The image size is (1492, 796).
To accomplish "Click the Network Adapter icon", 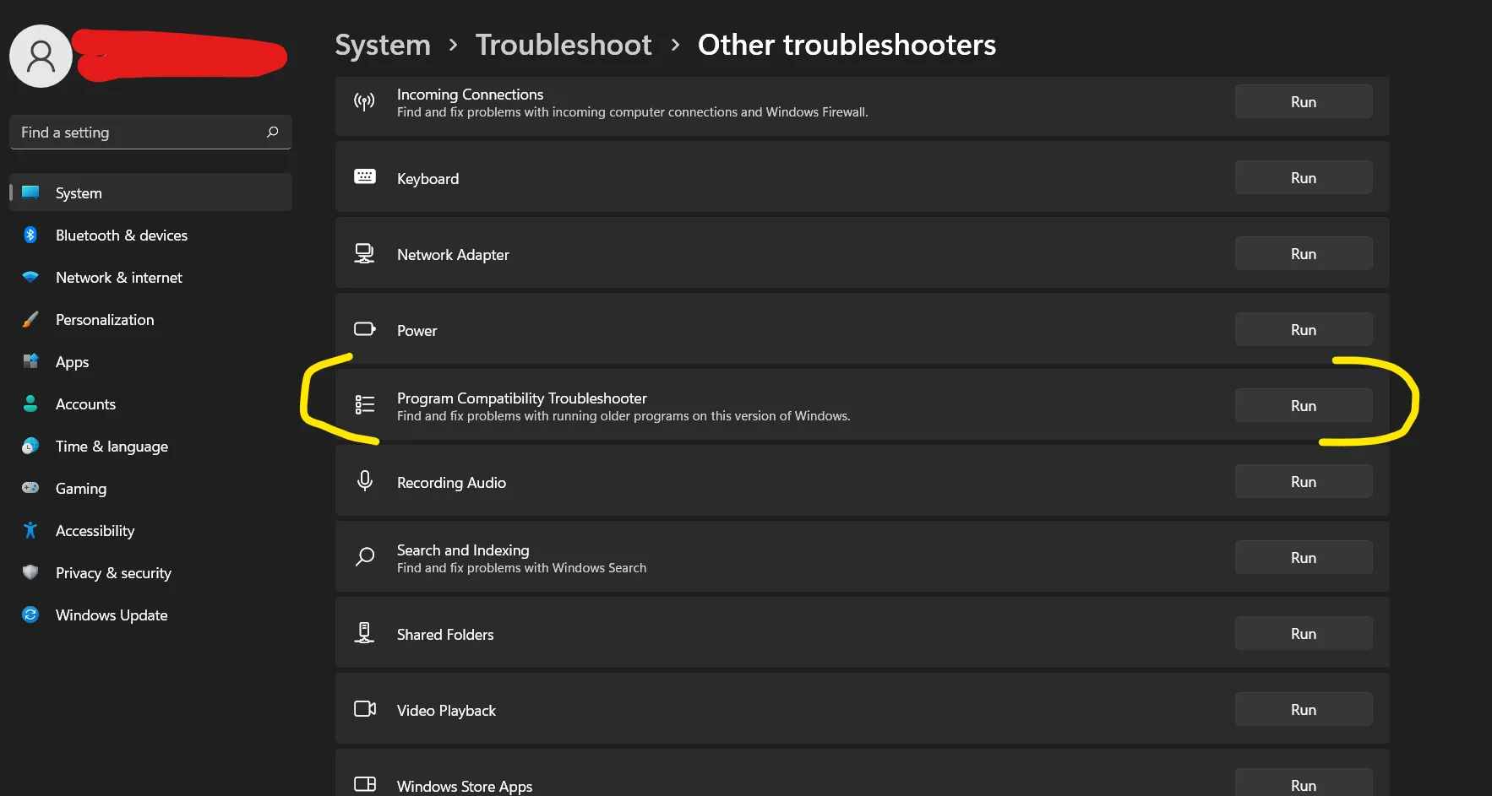I will coord(364,253).
